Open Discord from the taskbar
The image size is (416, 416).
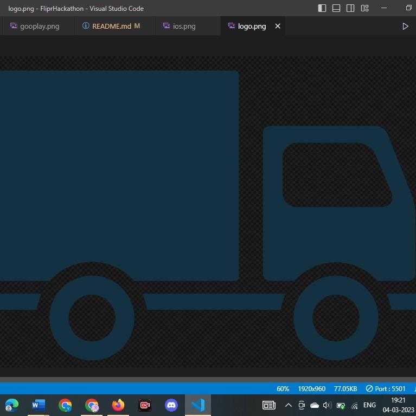171,405
